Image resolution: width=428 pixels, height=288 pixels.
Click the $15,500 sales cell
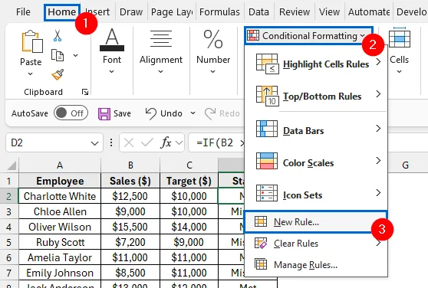[x=130, y=227]
